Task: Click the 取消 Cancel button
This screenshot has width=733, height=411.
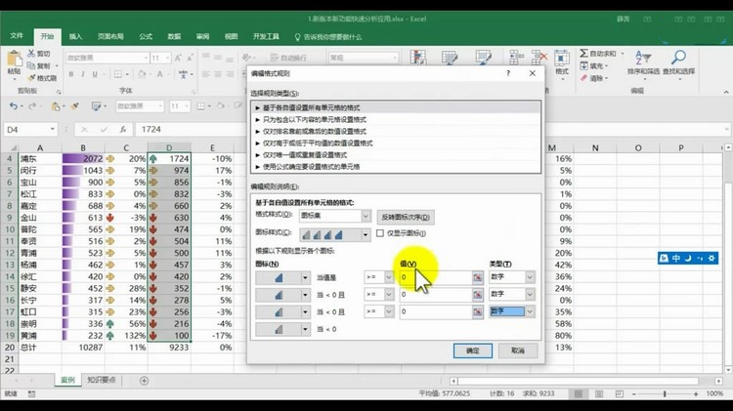Action: coord(517,350)
